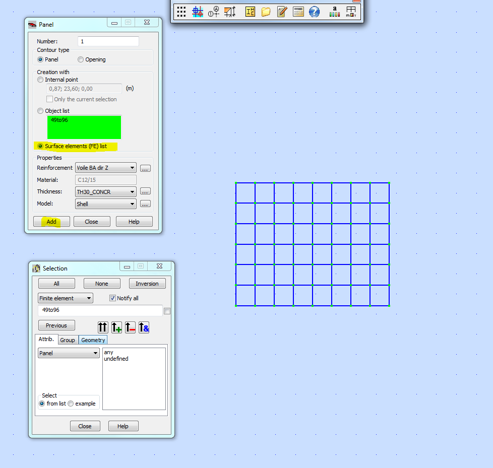Click the add-to-selection arrow with green plus
The height and width of the screenshot is (468, 493).
click(x=116, y=327)
